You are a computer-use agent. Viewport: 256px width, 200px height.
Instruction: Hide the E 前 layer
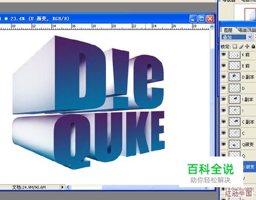(x=224, y=65)
